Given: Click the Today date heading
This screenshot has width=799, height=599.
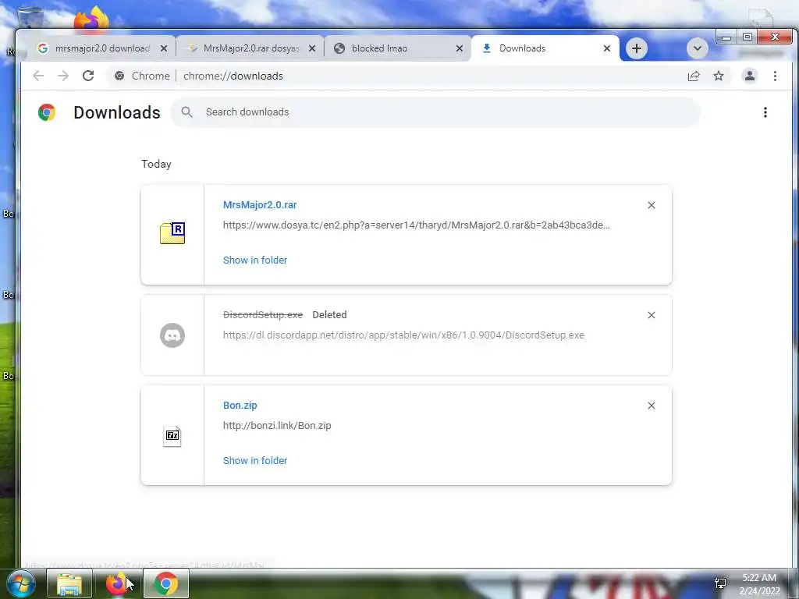Looking at the screenshot, I should (156, 164).
